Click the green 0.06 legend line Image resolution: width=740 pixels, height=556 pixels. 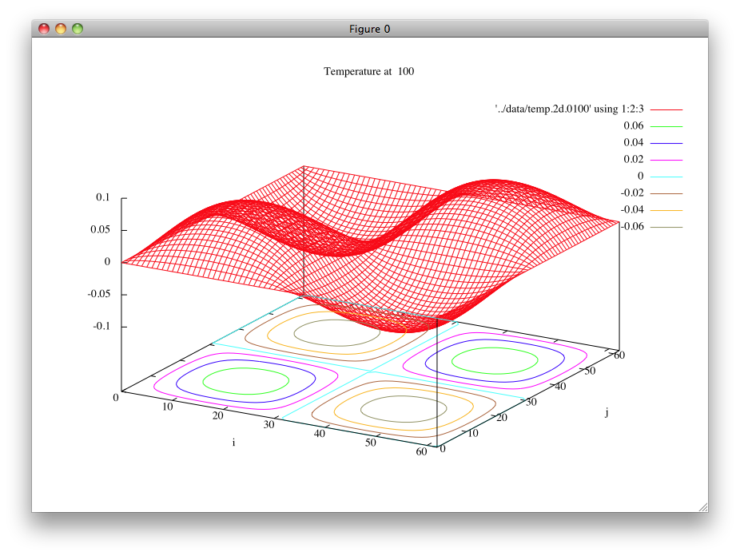[666, 126]
